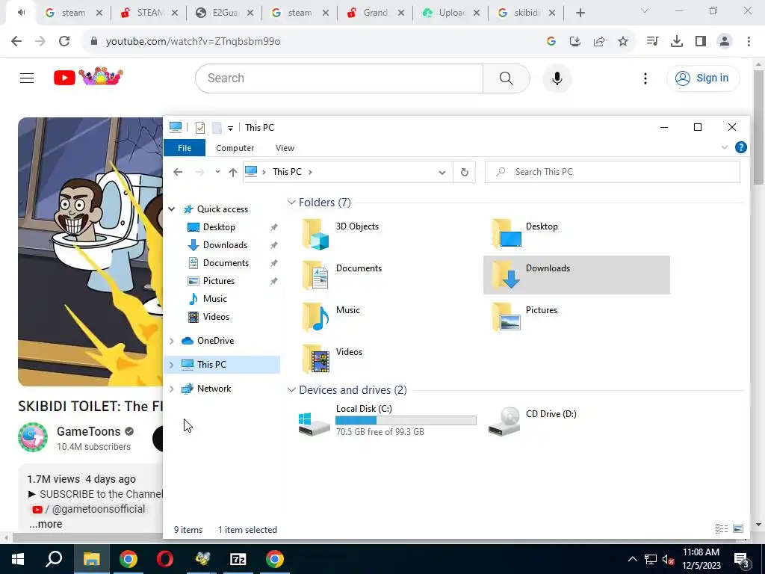
Task: Open the Documents folder in main pane
Action: click(341, 275)
